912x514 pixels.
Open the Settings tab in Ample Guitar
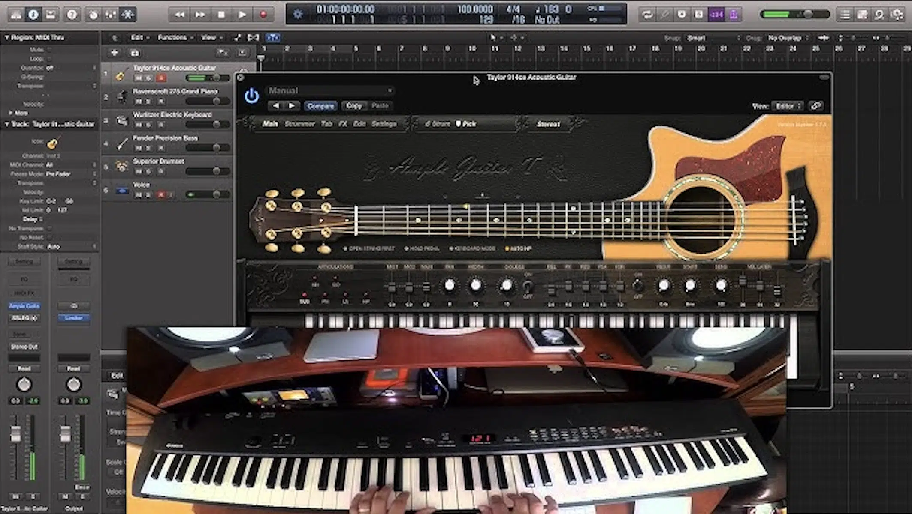click(384, 124)
